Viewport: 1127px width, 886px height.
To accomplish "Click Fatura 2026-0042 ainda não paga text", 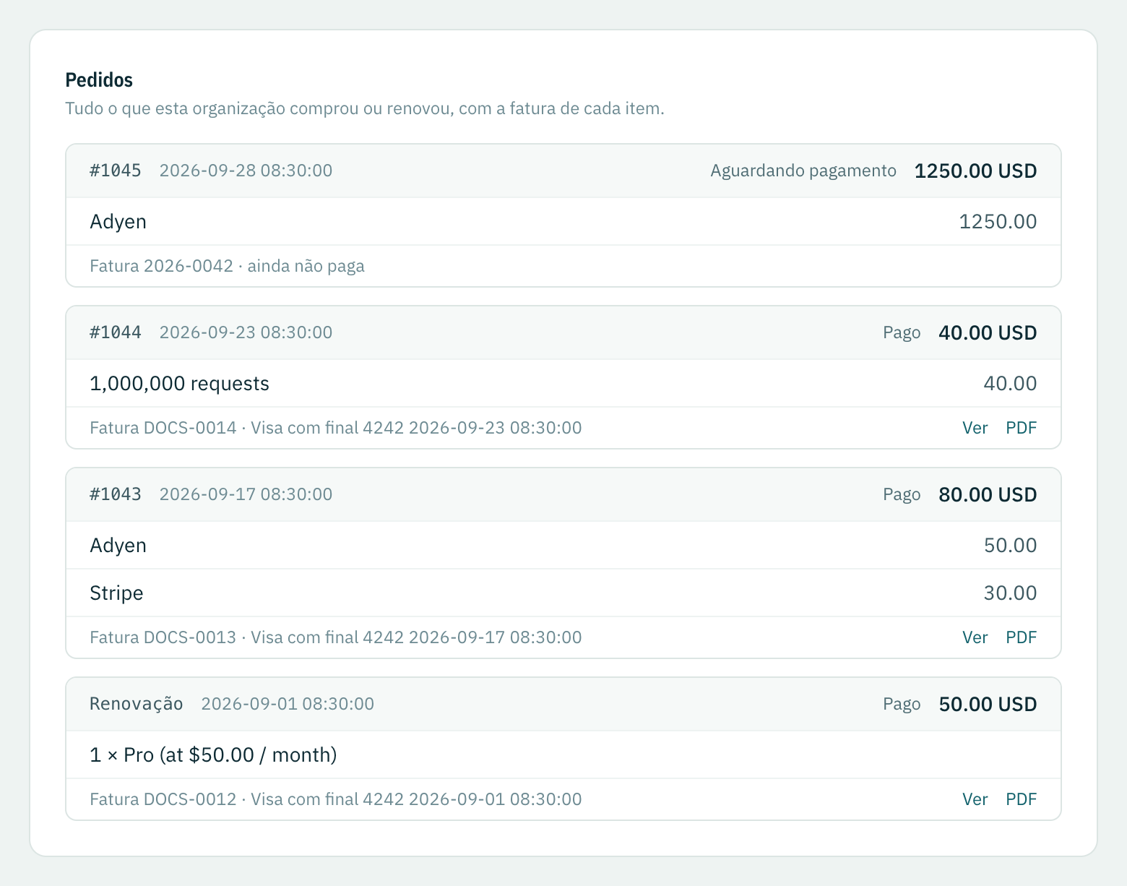I will (x=227, y=266).
